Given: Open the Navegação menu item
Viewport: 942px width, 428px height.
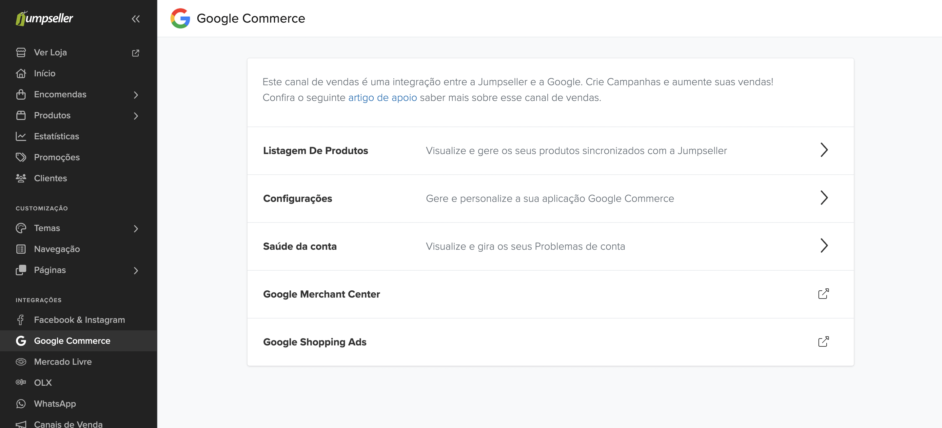Looking at the screenshot, I should click(57, 249).
